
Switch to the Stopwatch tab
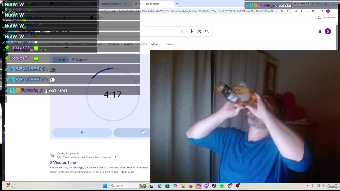pyautogui.click(x=81, y=60)
